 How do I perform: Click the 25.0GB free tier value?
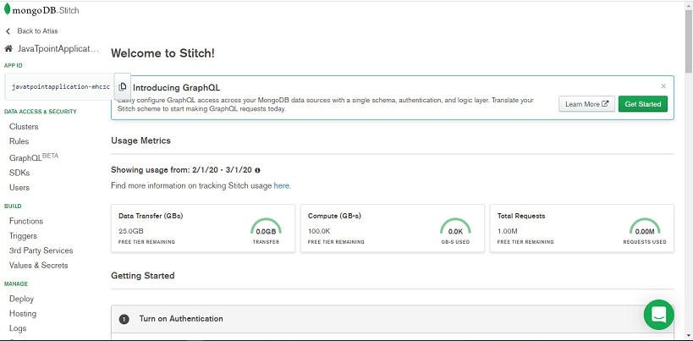[x=131, y=231]
